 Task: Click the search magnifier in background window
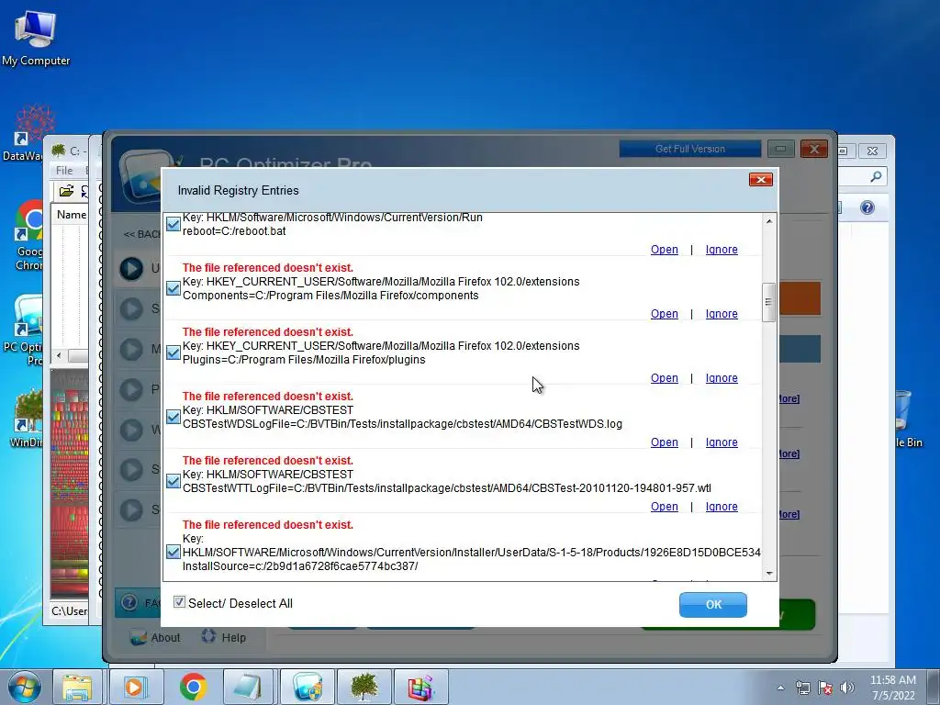tap(876, 176)
